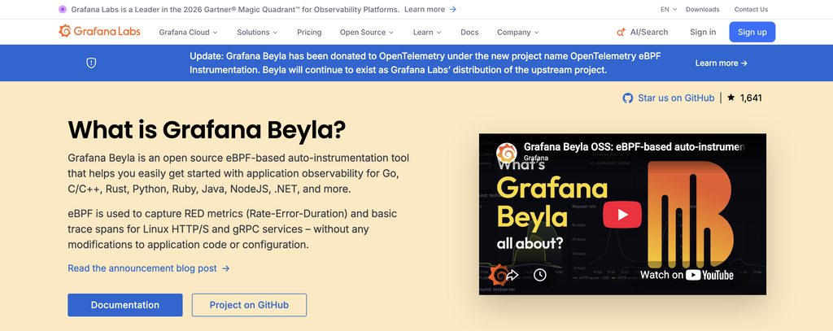Viewport: 833px width, 331px height.
Task: Click Learn more in blue Beyla banner
Action: (x=721, y=63)
